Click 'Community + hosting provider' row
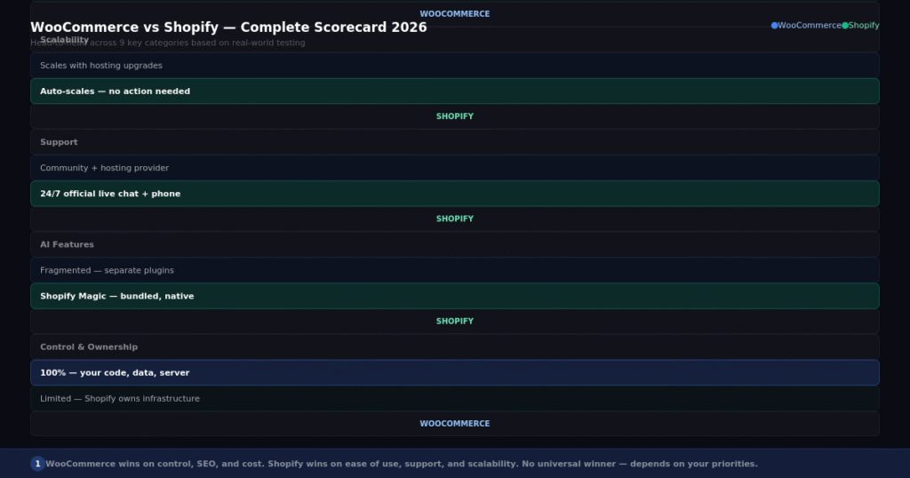This screenshot has height=478, width=910. click(455, 168)
